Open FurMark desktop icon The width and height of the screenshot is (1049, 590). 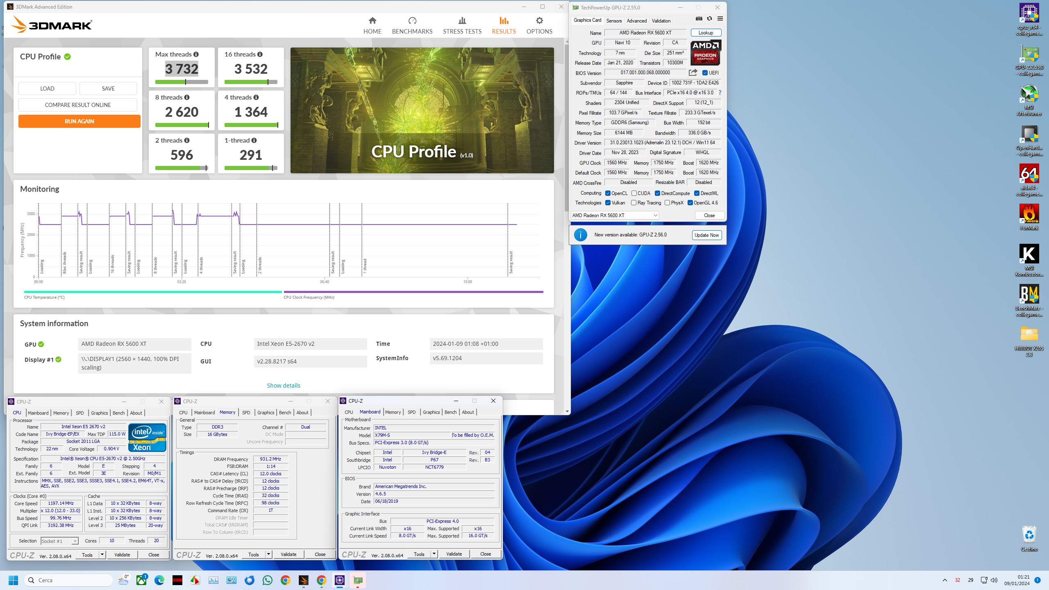pyautogui.click(x=1029, y=217)
